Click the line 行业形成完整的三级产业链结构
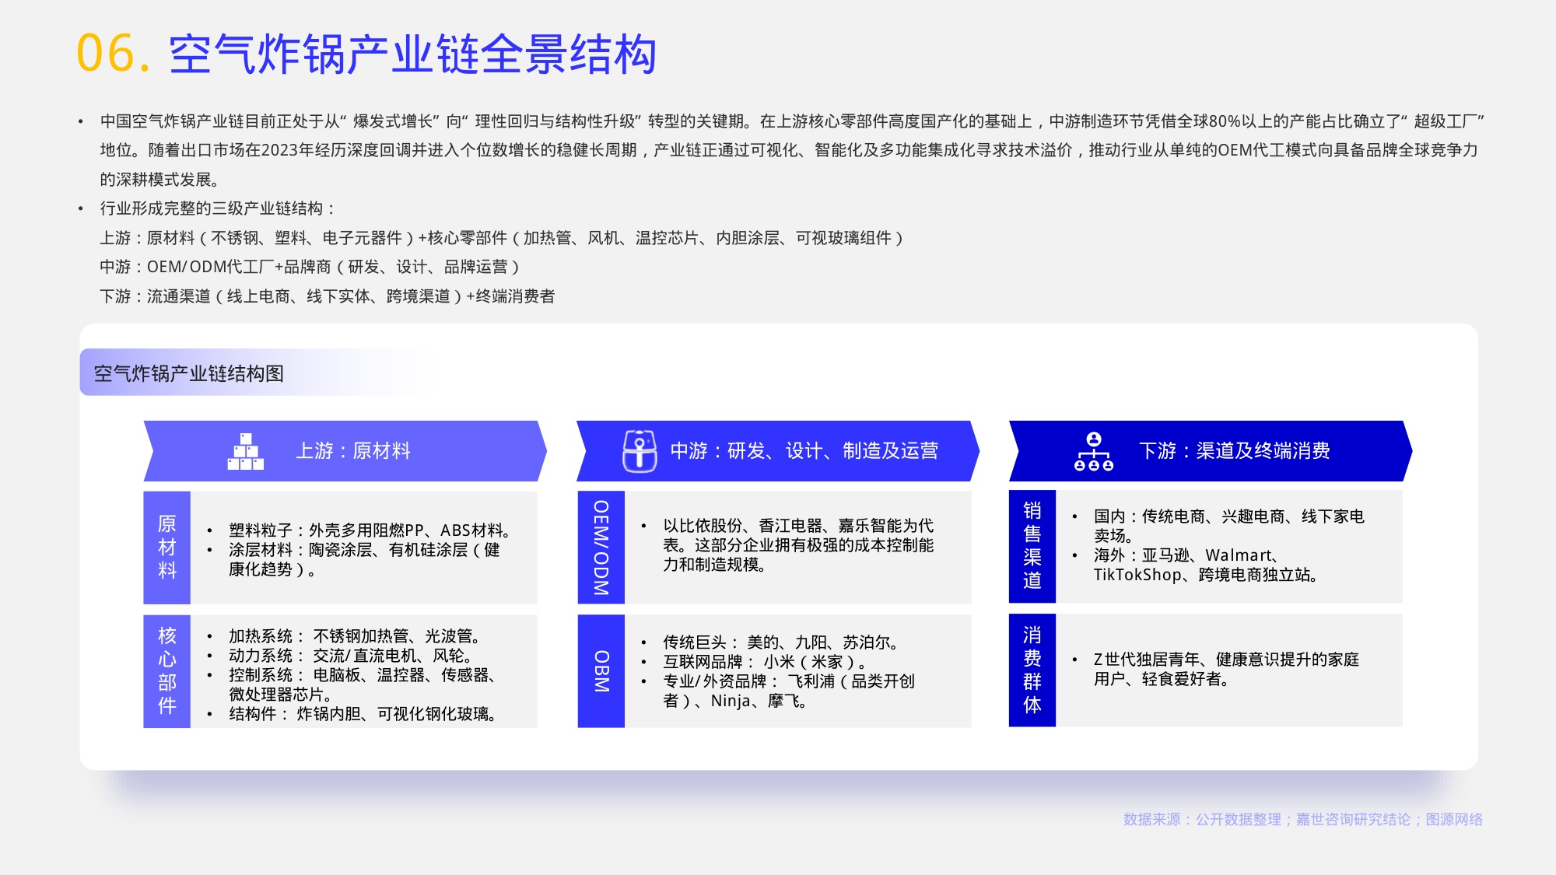1556x875 pixels. [218, 208]
